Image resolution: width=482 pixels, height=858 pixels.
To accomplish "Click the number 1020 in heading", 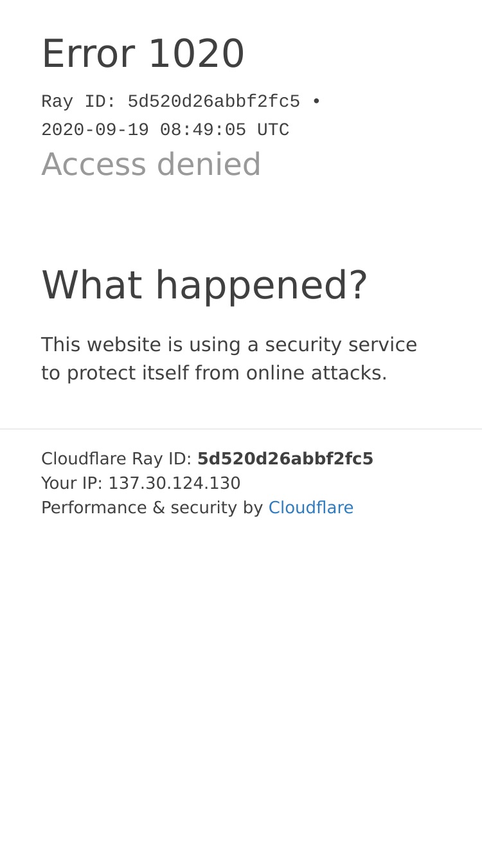I will click(x=196, y=53).
